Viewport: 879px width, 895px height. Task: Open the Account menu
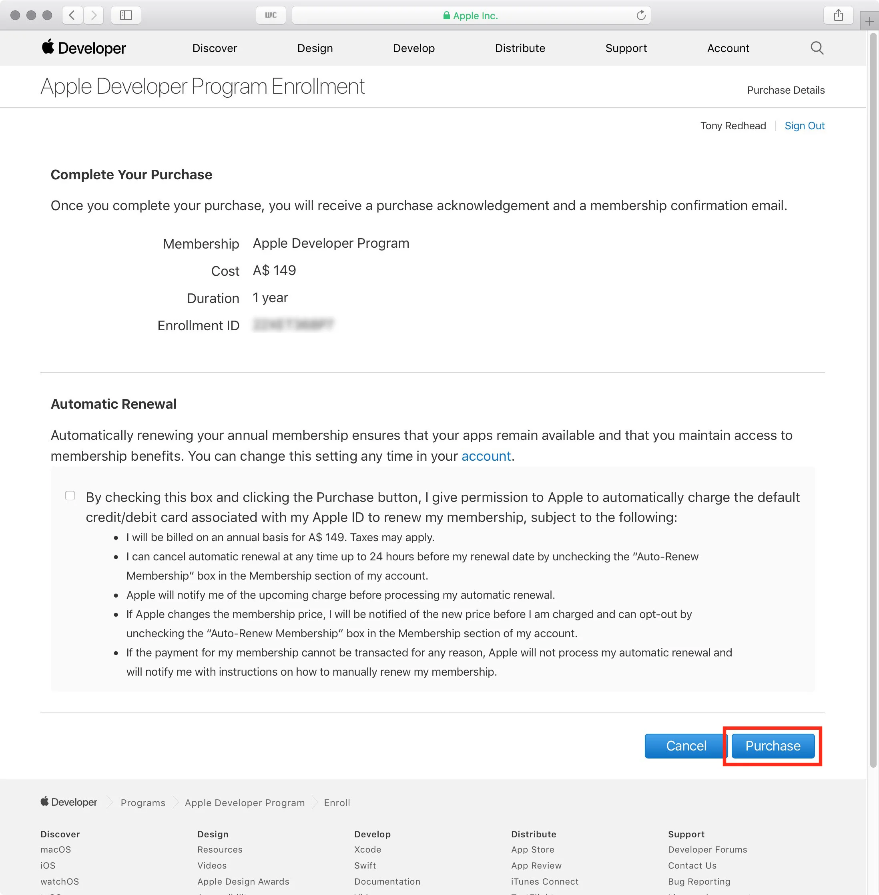pyautogui.click(x=728, y=48)
